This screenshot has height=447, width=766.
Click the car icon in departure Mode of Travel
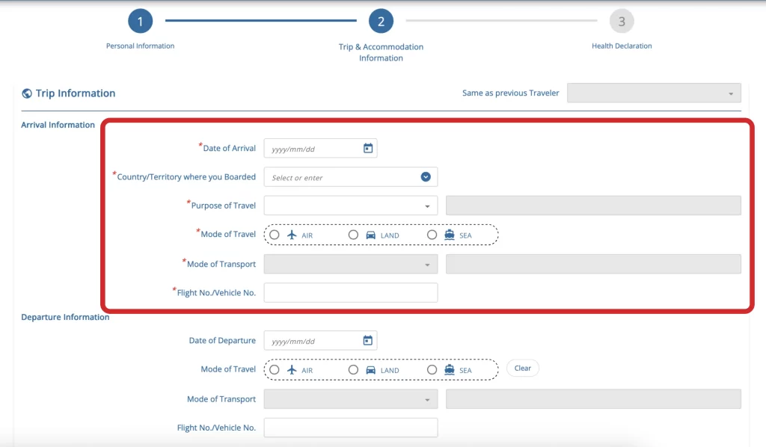[x=371, y=371]
